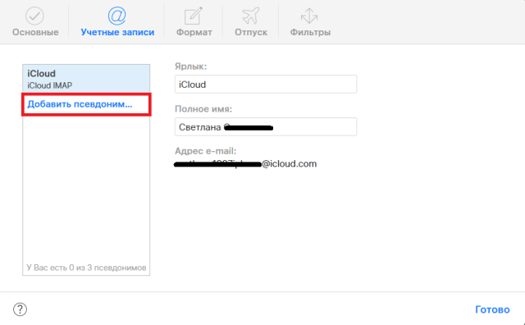
Task: Switch to Отпуск tab label
Action: (x=251, y=33)
